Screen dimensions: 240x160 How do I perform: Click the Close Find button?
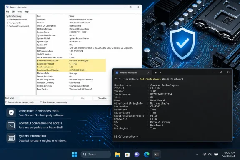(102, 98)
